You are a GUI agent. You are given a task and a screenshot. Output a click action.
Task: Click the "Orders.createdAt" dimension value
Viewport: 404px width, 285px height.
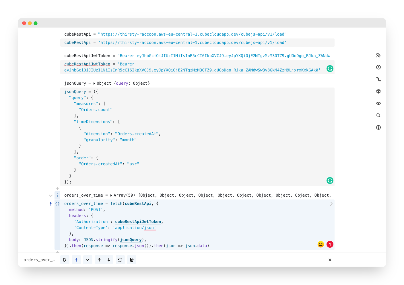[x=137, y=134]
